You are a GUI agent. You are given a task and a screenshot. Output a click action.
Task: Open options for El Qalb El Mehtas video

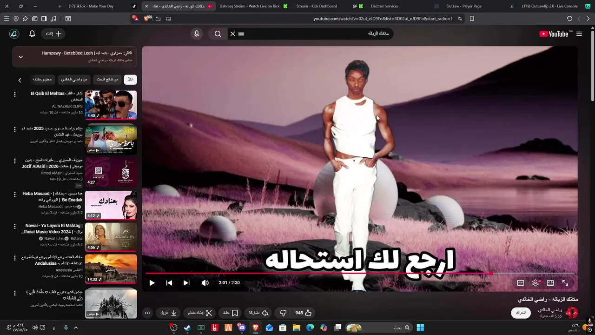tap(14, 94)
